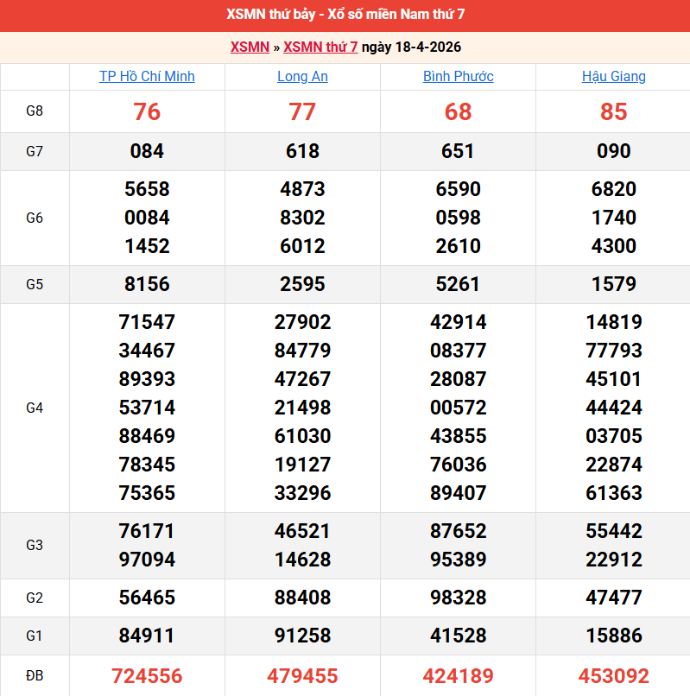Go to the Long An results link
This screenshot has height=696, width=690.
[302, 76]
